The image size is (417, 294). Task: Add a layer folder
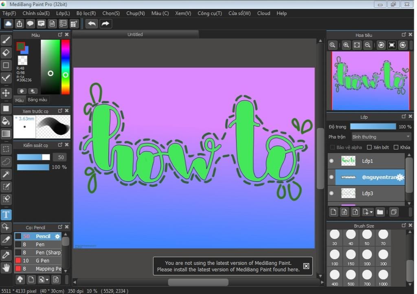tap(380, 212)
